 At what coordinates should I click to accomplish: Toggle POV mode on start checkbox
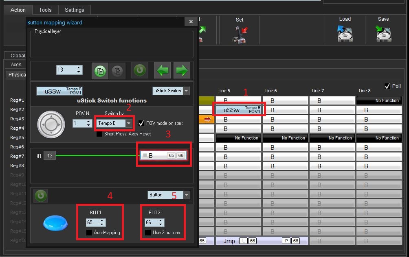click(x=141, y=123)
